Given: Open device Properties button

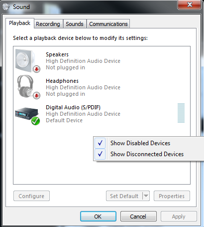Looking at the screenshot, I should coord(172,196).
